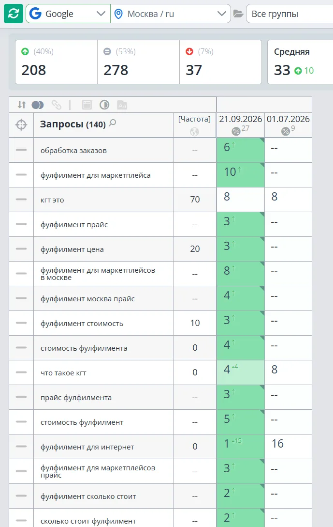Click the crosshair target icon in header

21,124
